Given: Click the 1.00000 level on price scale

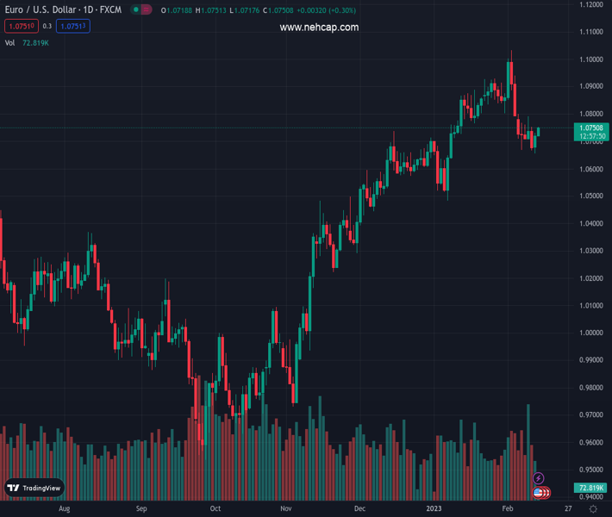Looking at the screenshot, I should tap(591, 333).
